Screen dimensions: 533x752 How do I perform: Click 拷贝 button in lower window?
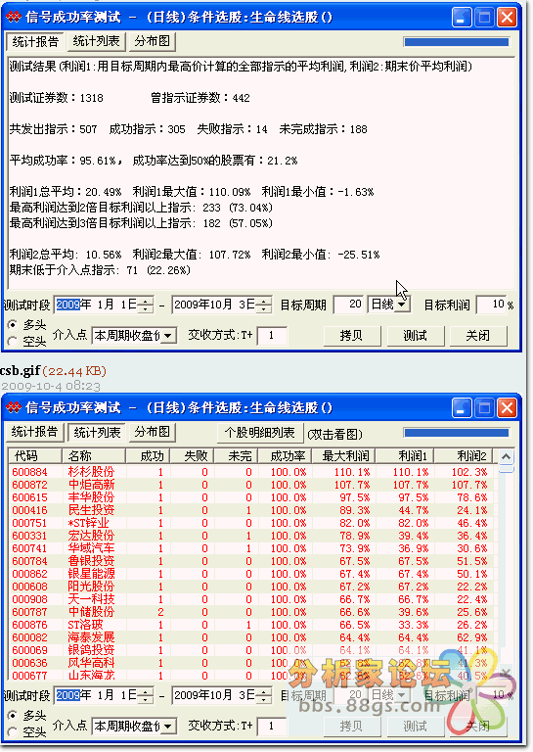(x=351, y=727)
